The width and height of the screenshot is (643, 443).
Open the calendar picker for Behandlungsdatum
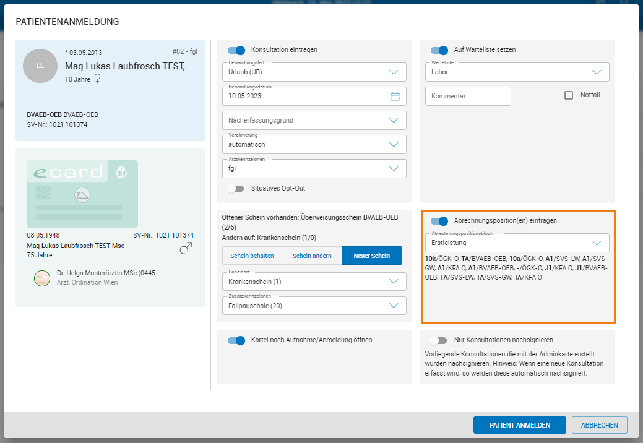(x=395, y=97)
